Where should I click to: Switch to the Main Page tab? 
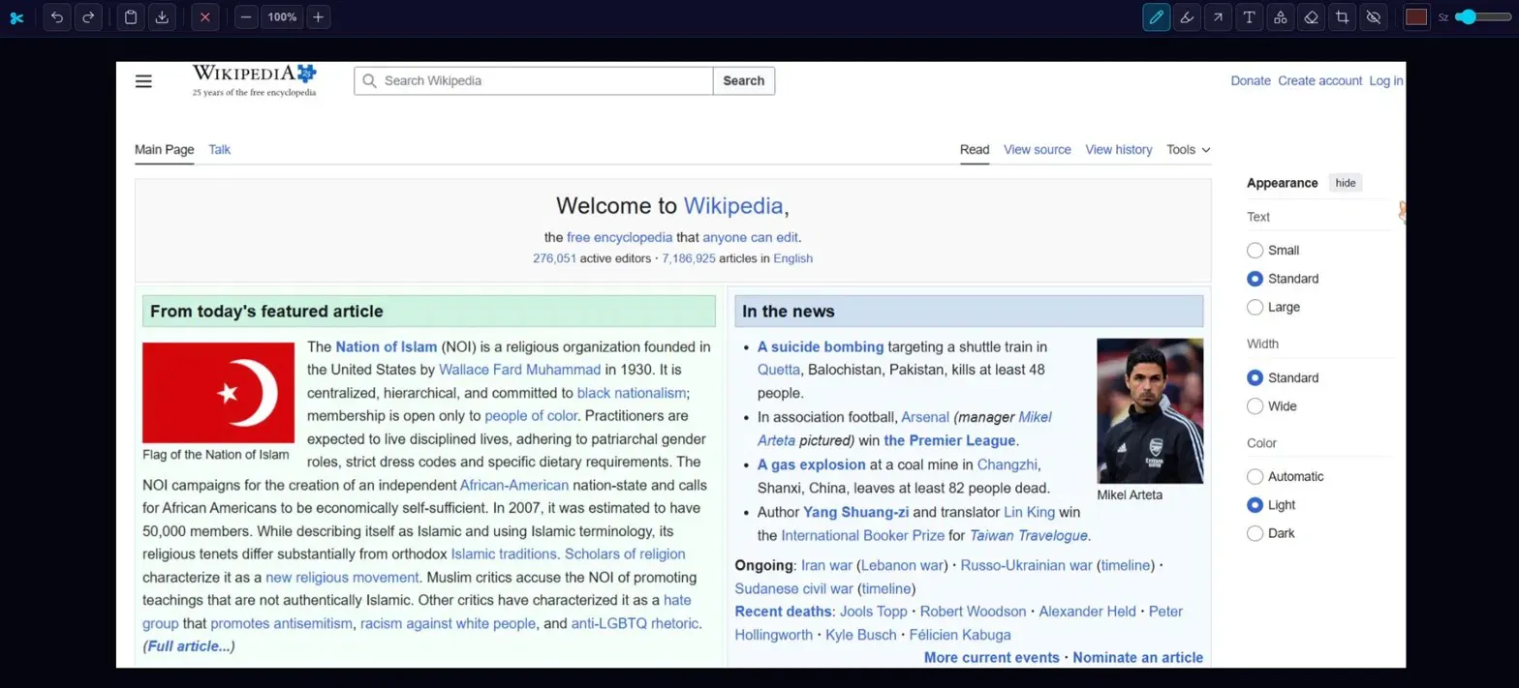click(x=164, y=150)
